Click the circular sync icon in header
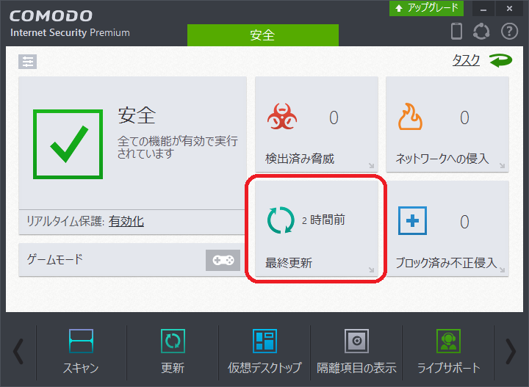 481,32
